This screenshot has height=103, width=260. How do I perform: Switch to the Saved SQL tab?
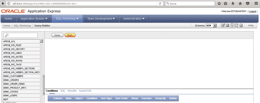pyautogui.click(x=85, y=91)
